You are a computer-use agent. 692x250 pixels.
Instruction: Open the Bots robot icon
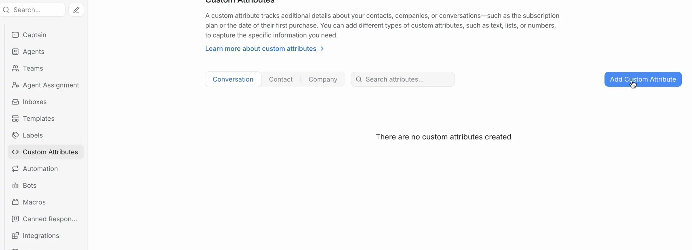tap(15, 185)
